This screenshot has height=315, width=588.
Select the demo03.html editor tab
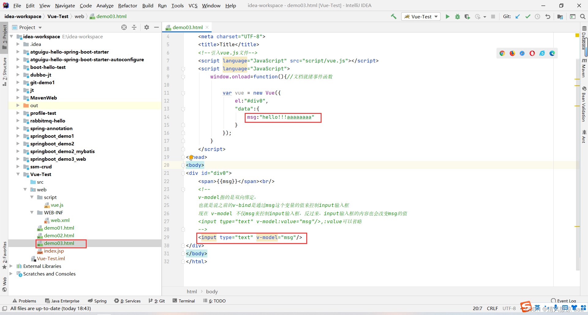[187, 27]
